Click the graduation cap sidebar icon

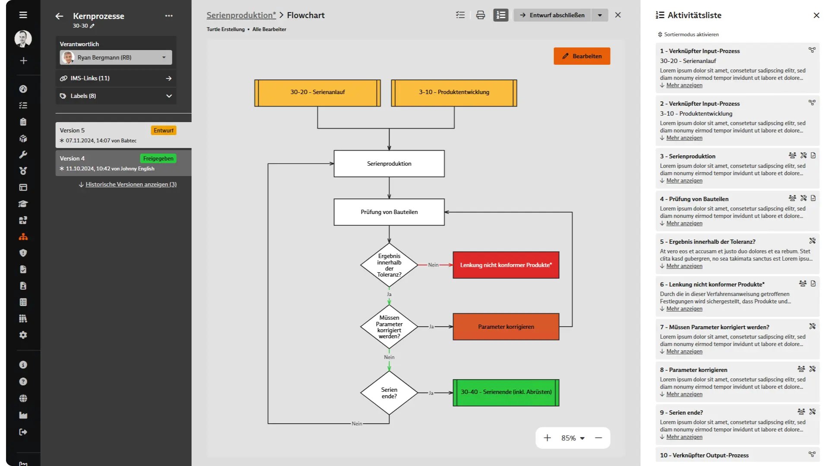[x=23, y=204]
